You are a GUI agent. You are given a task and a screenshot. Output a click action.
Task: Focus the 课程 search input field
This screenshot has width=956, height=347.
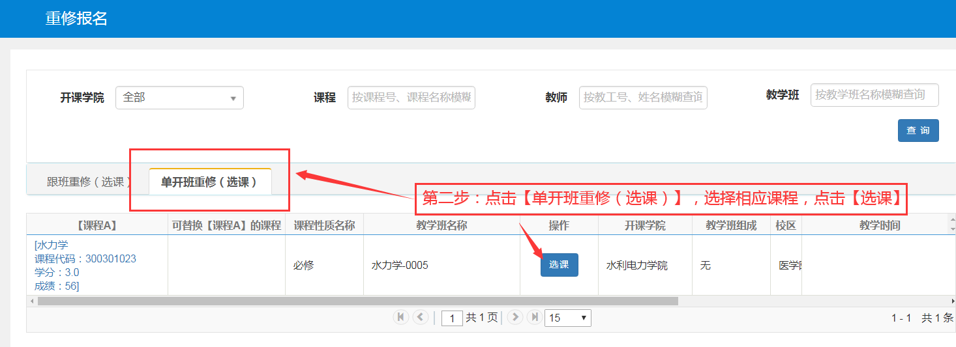411,98
